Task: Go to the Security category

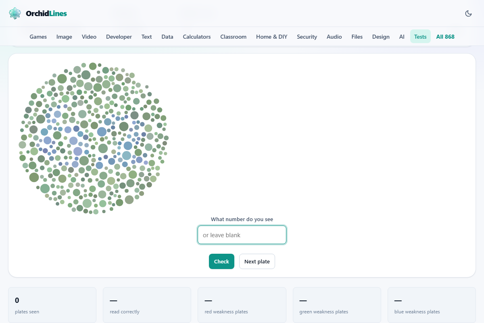Action: (307, 37)
